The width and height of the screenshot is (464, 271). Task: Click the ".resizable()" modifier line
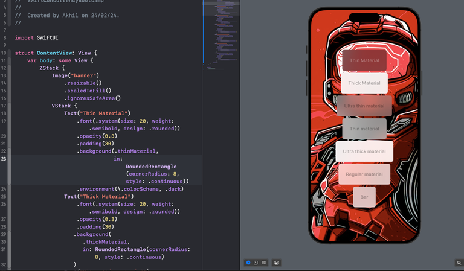[83, 83]
